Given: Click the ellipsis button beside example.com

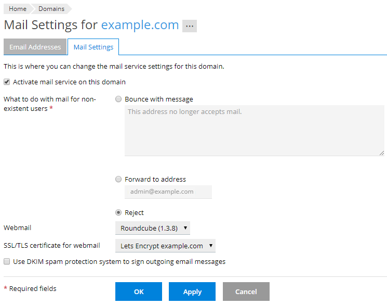Looking at the screenshot, I should pos(189,26).
